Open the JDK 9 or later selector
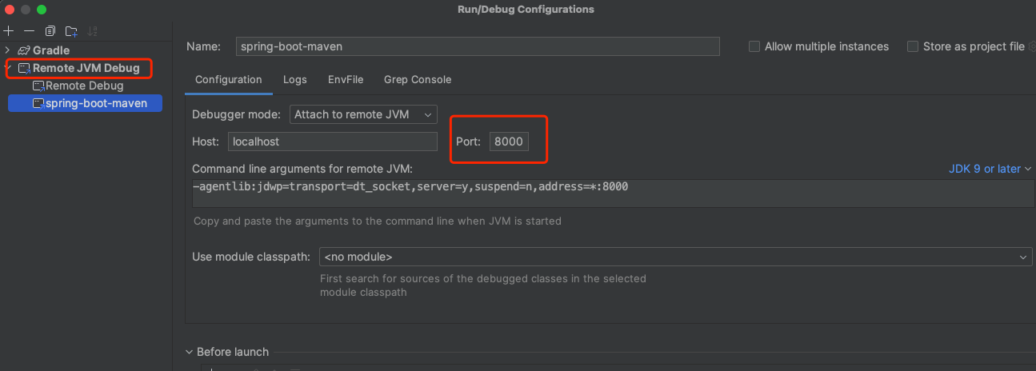Viewport: 1036px width, 371px height. [x=990, y=169]
